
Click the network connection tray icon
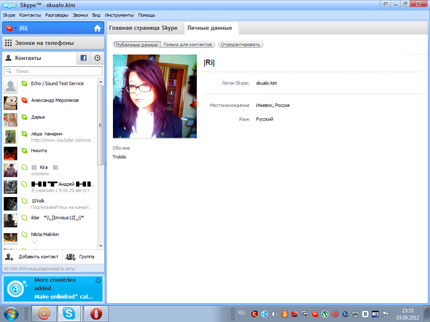click(x=355, y=314)
